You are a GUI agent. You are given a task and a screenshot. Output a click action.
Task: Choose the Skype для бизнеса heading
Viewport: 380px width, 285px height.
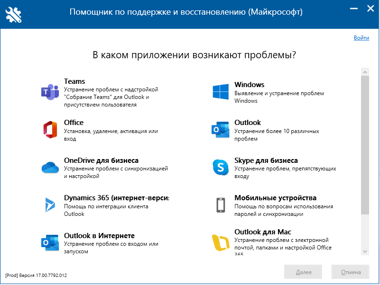266,160
